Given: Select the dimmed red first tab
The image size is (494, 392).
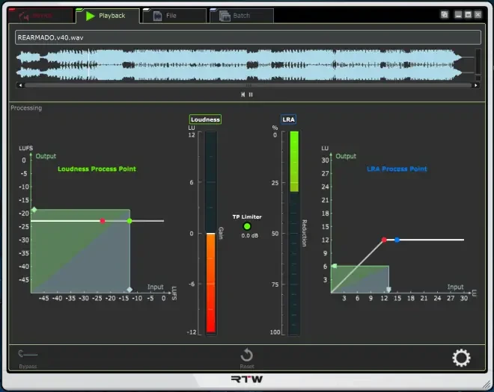Looking at the screenshot, I should tap(40, 16).
